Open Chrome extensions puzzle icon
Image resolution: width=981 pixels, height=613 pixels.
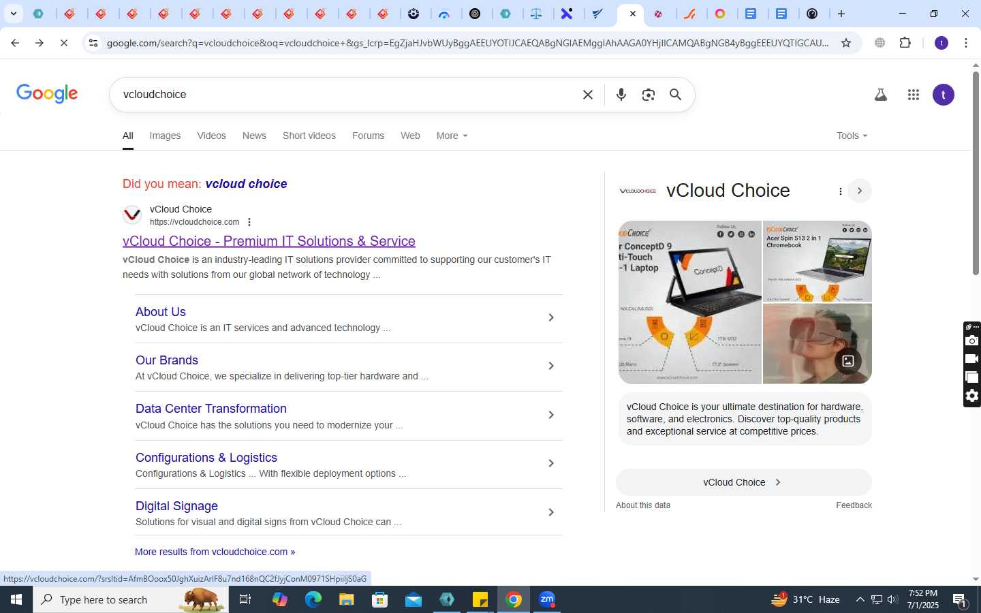tap(905, 43)
